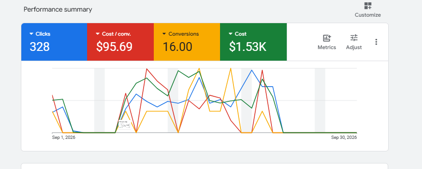Viewport: 422px width, 169px height.
Task: Click the Adjust label text
Action: [353, 47]
